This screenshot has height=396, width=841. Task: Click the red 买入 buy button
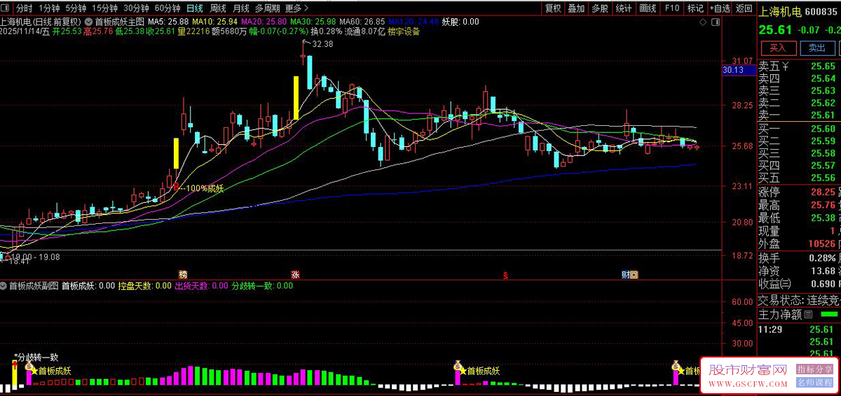point(778,48)
